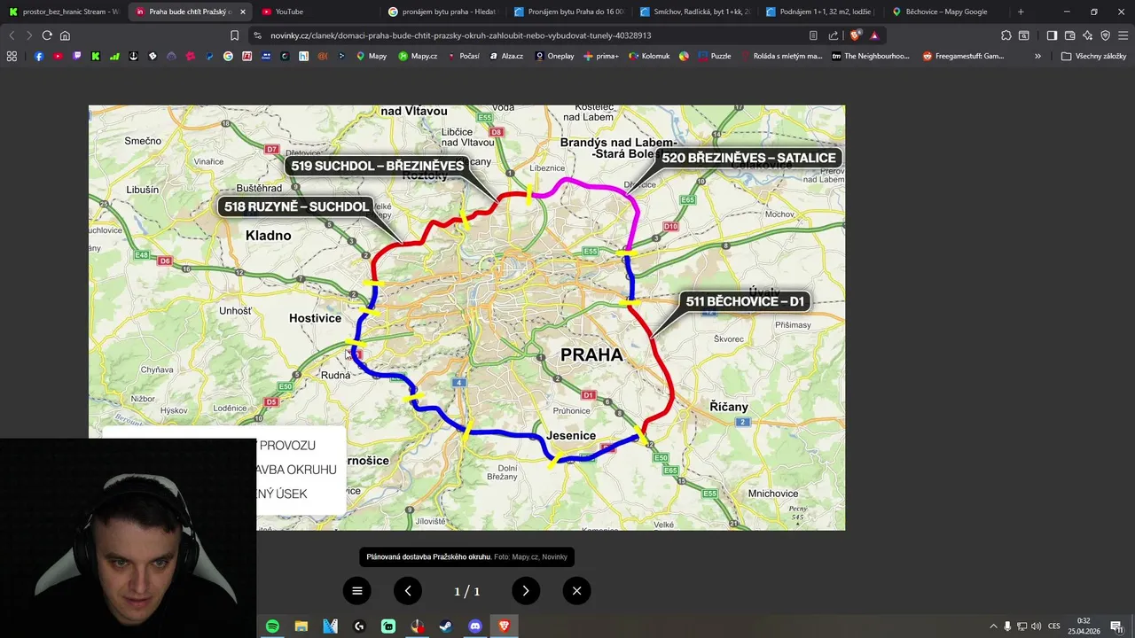Screen dimensions: 1135x638
Task: Open a new browser tab
Action: pyautogui.click(x=1021, y=12)
